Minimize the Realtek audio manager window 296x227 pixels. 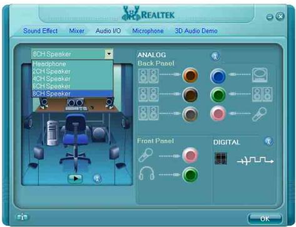[x=270, y=17]
